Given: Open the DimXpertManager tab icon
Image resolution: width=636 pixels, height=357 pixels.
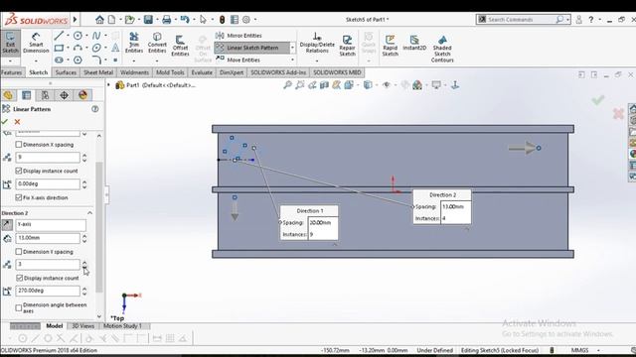Looking at the screenshot, I should [64, 95].
